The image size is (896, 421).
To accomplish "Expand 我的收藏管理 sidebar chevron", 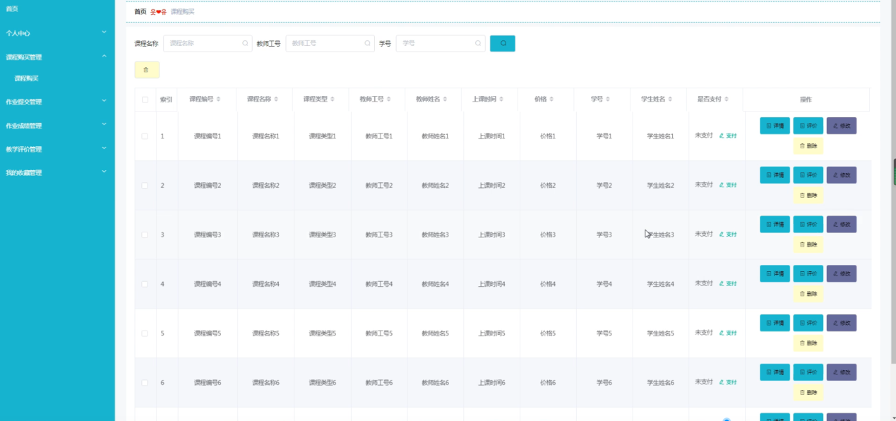I will click(104, 172).
